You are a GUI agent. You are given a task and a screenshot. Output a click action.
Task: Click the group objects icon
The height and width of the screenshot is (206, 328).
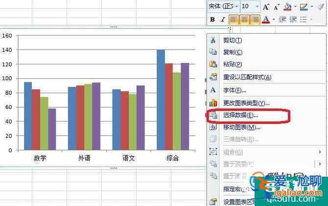(x=213, y=151)
